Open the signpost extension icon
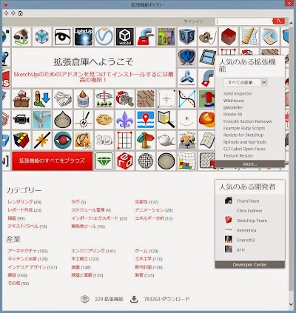Screen dimensions: 296x313 pos(146,140)
